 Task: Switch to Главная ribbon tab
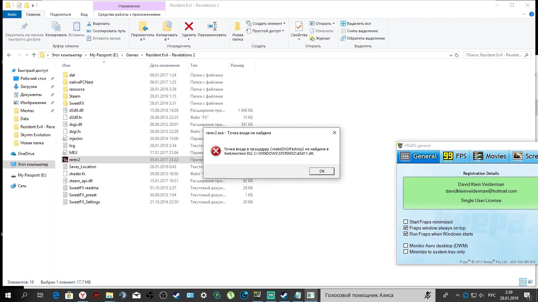tap(33, 14)
